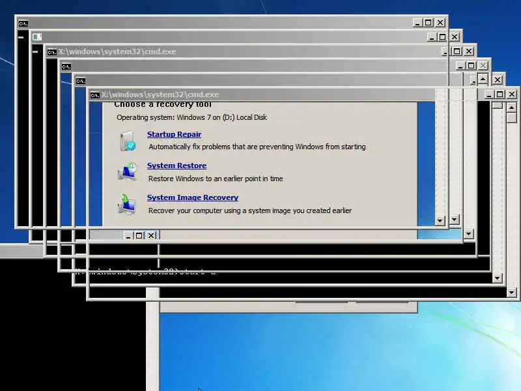Close the second window with the green icon
This screenshot has width=521, height=391.
(455, 37)
